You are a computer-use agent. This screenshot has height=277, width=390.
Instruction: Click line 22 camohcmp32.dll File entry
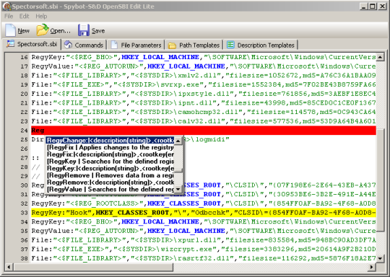tap(204, 112)
